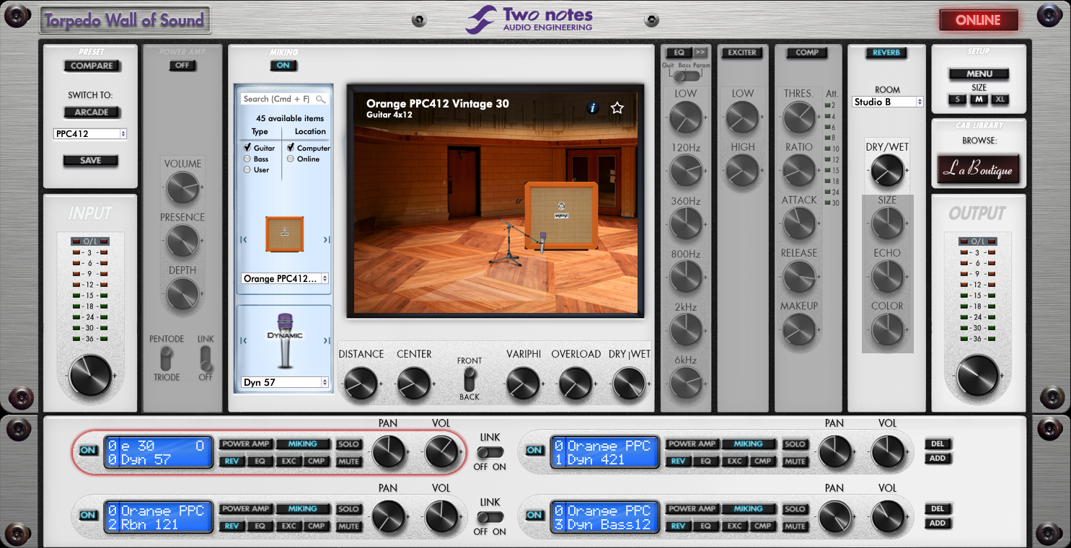Image resolution: width=1071 pixels, height=548 pixels.
Task: Go to next cabinet arrow icon
Action: click(327, 240)
